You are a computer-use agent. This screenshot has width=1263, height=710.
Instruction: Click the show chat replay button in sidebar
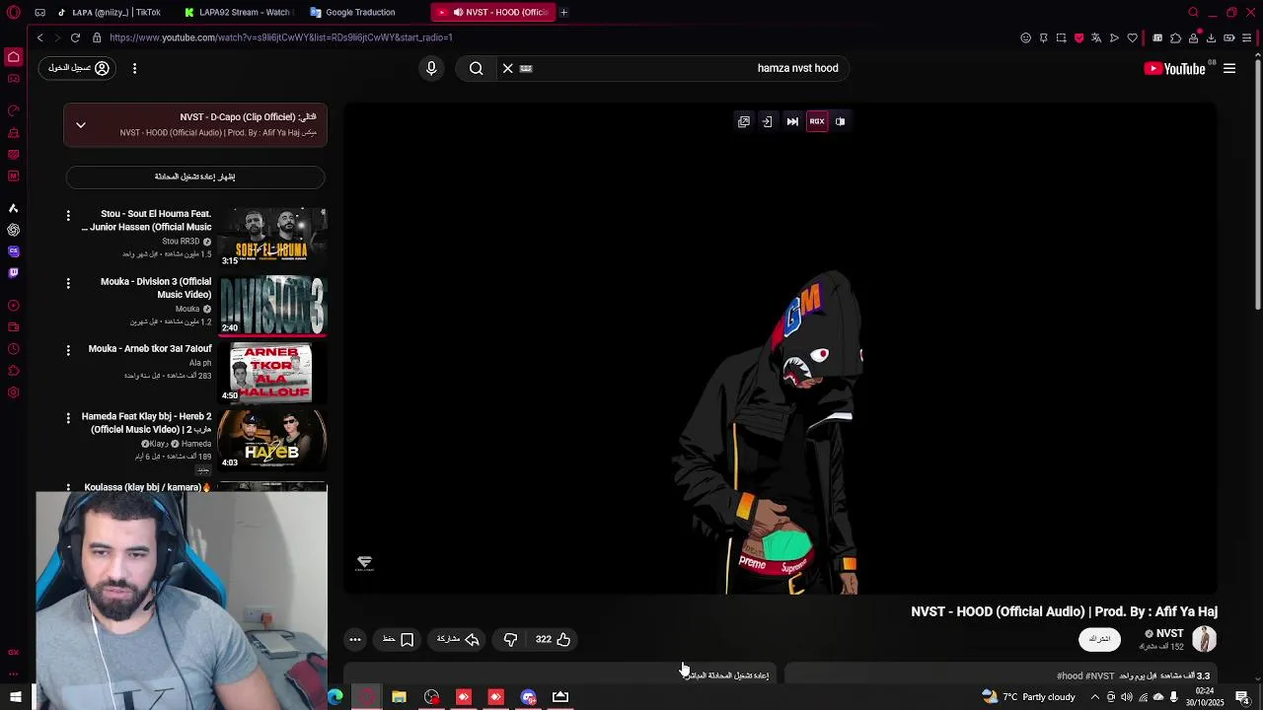[195, 177]
